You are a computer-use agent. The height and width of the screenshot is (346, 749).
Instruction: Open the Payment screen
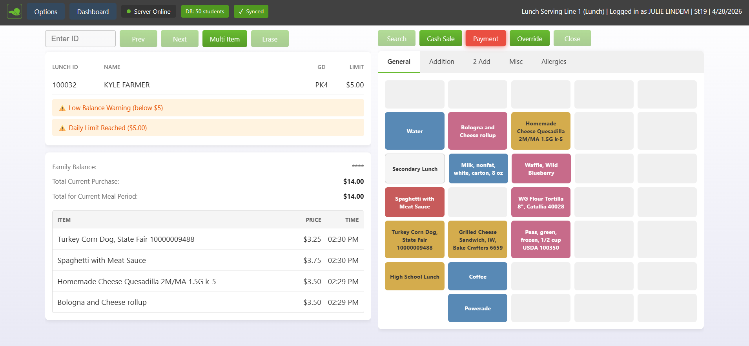point(486,38)
